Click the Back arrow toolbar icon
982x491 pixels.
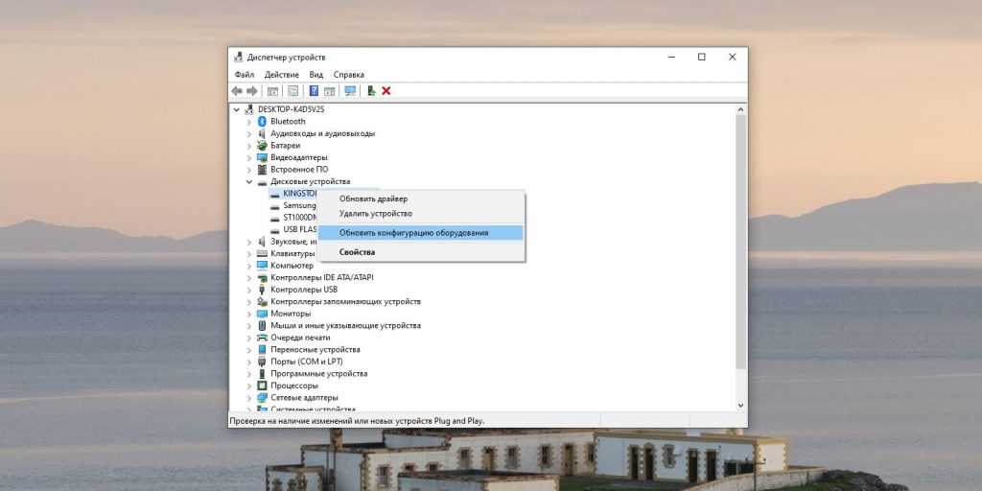(x=237, y=91)
